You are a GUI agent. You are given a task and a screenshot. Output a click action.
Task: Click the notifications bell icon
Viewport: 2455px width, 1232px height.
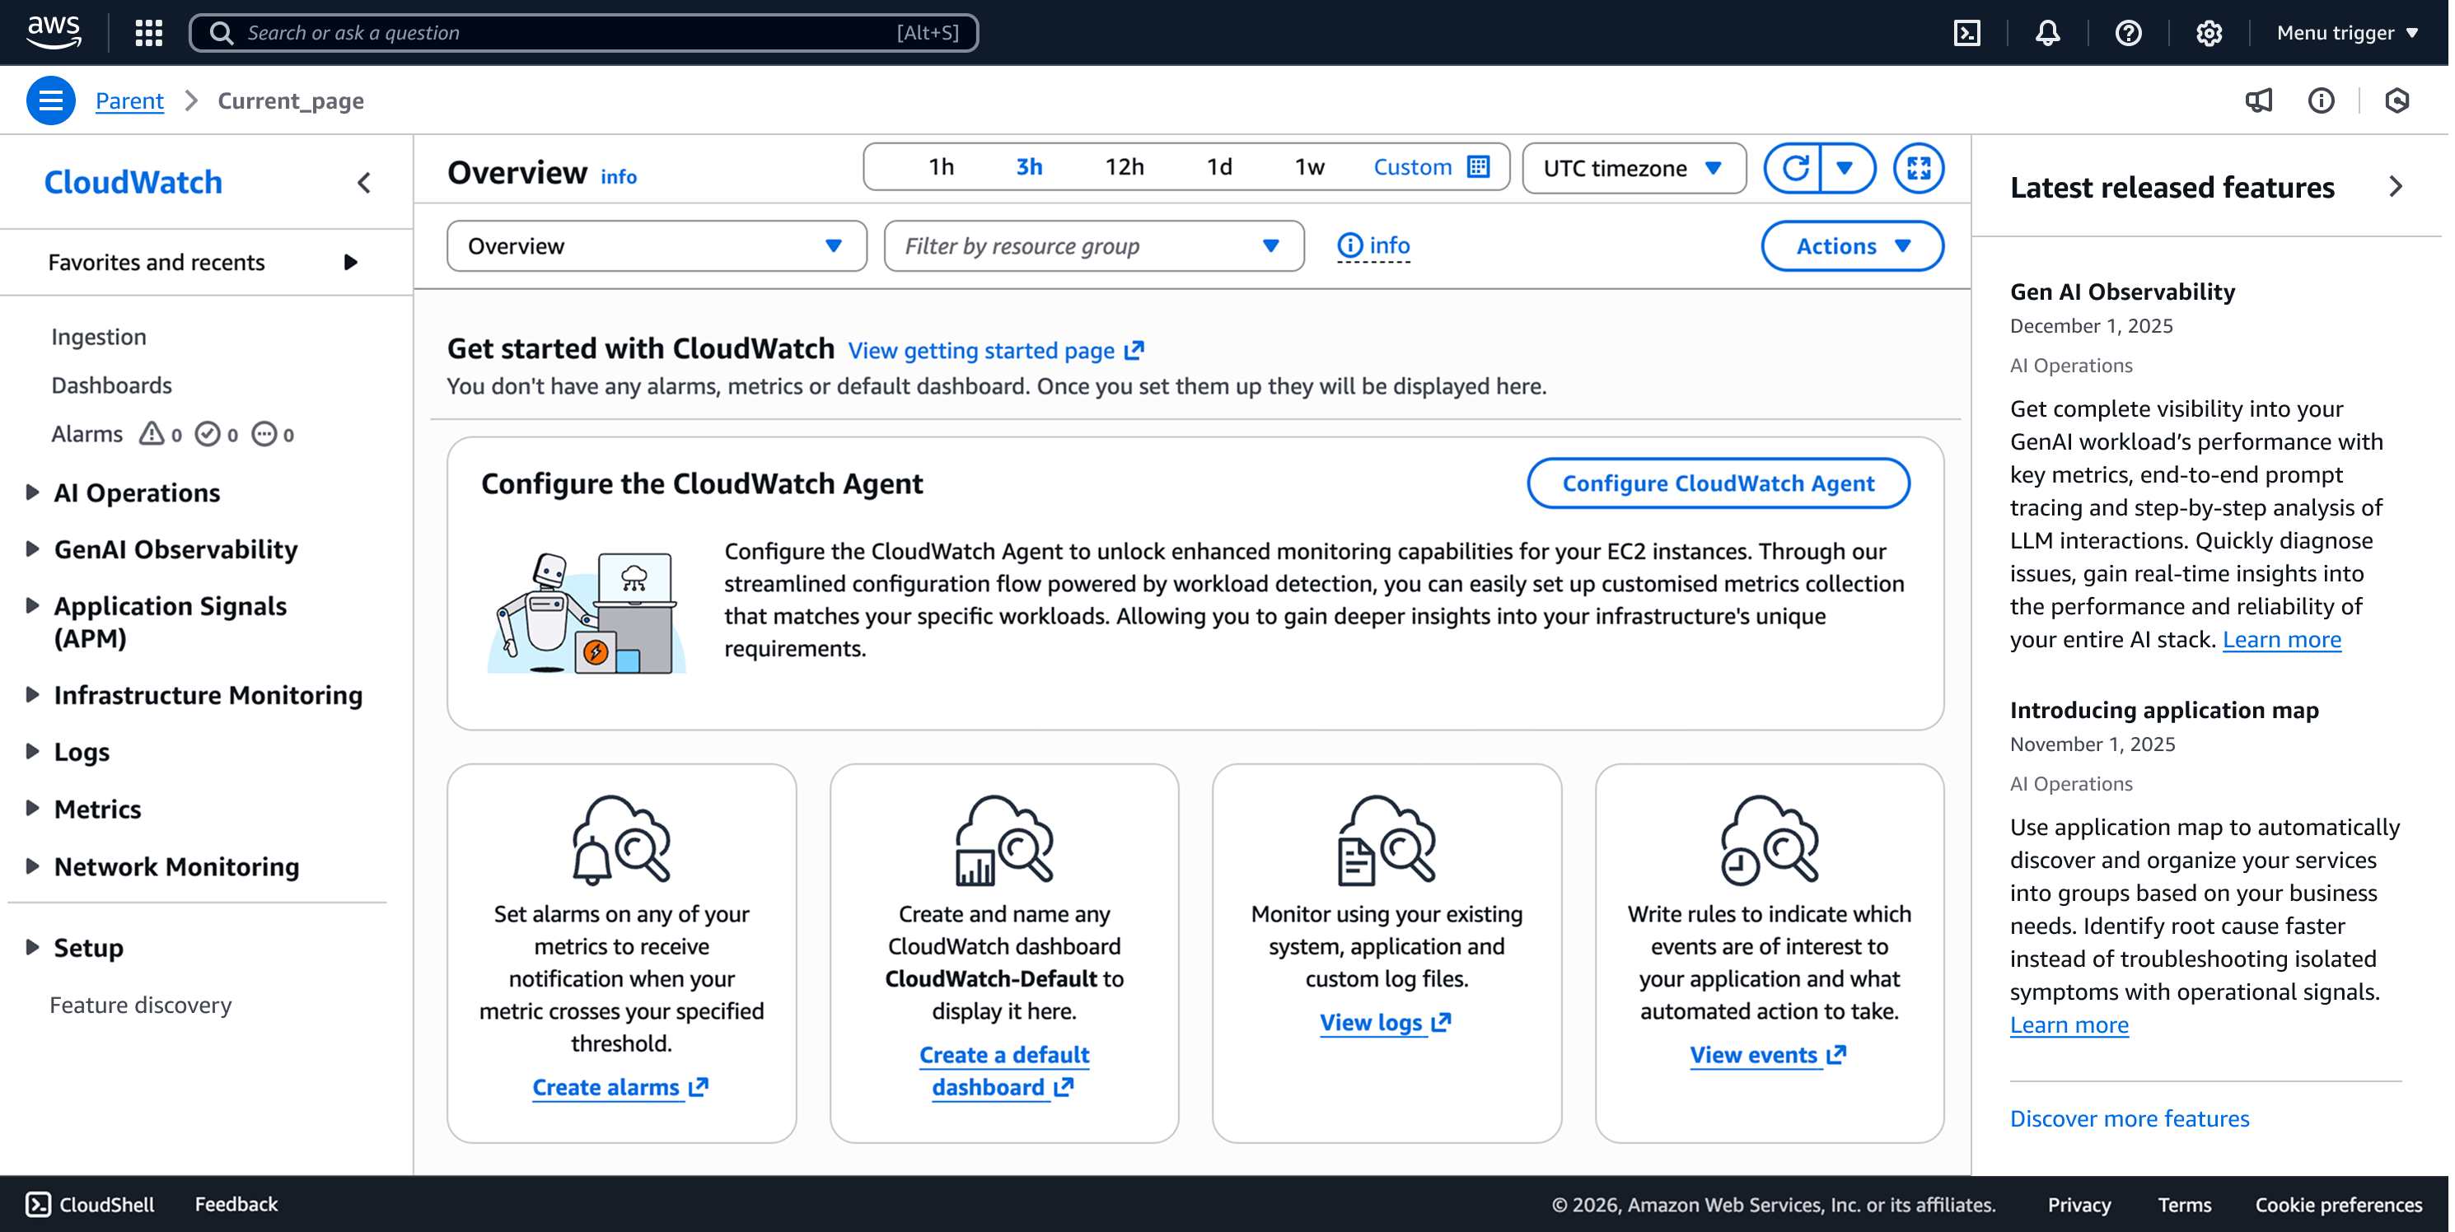(2047, 33)
